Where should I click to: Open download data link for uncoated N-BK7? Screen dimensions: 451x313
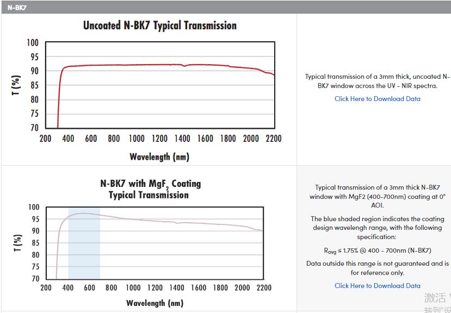377,99
